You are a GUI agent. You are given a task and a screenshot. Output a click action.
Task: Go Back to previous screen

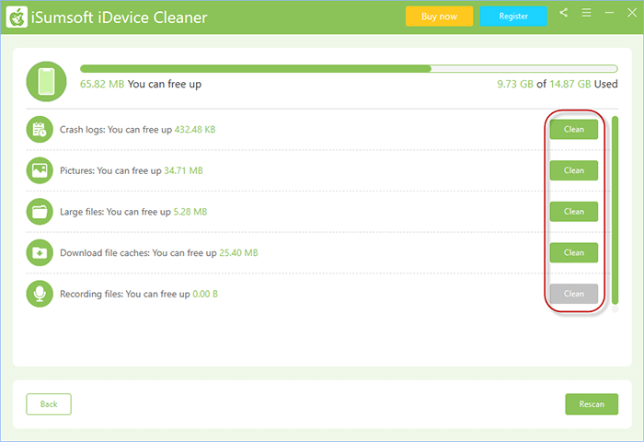tap(49, 404)
